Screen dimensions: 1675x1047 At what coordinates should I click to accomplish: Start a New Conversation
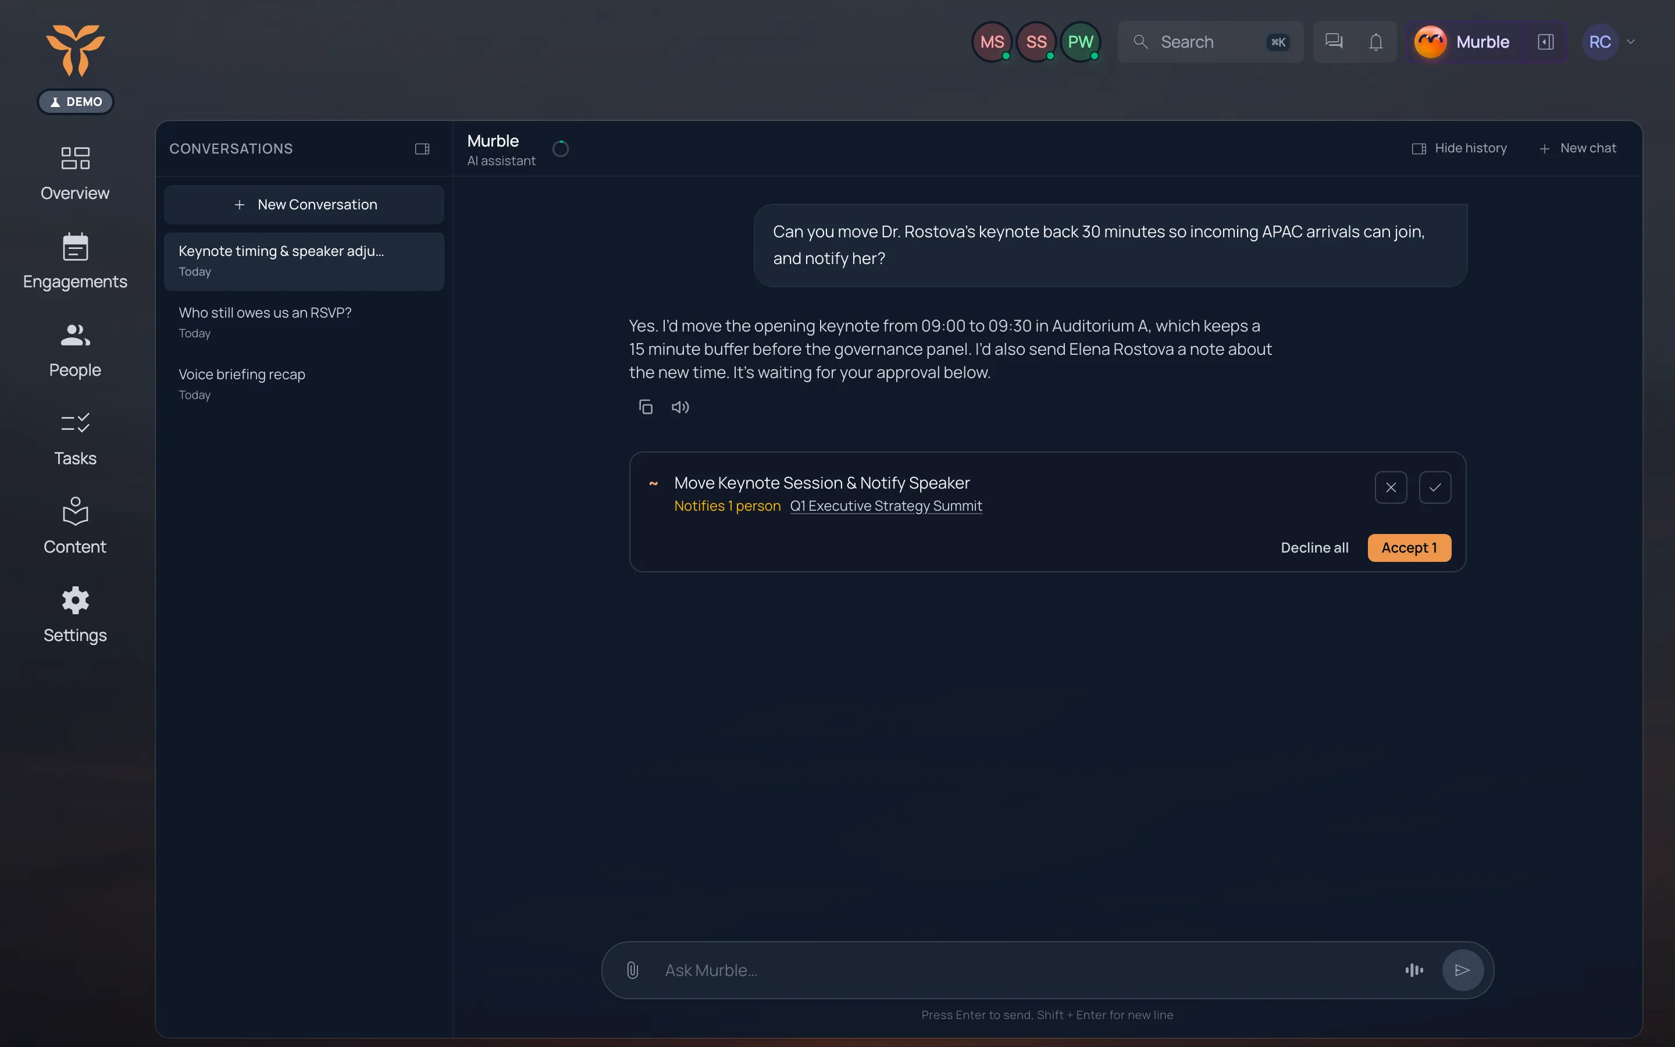(304, 204)
